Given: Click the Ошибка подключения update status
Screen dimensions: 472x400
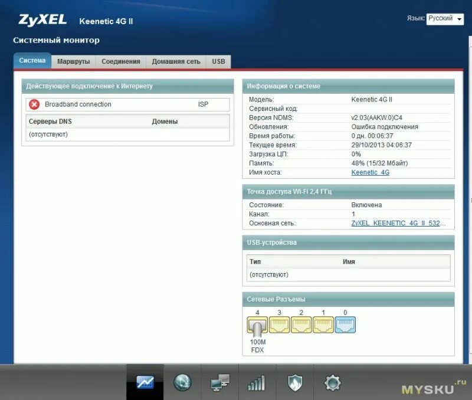Looking at the screenshot, I should point(385,127).
